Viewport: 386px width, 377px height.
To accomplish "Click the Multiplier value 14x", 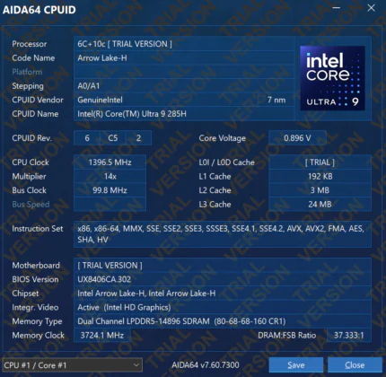I will pyautogui.click(x=110, y=177).
